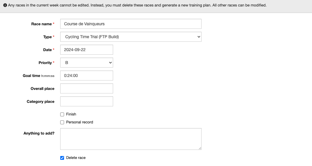Uncheck the Delete race checkbox

pos(62,158)
